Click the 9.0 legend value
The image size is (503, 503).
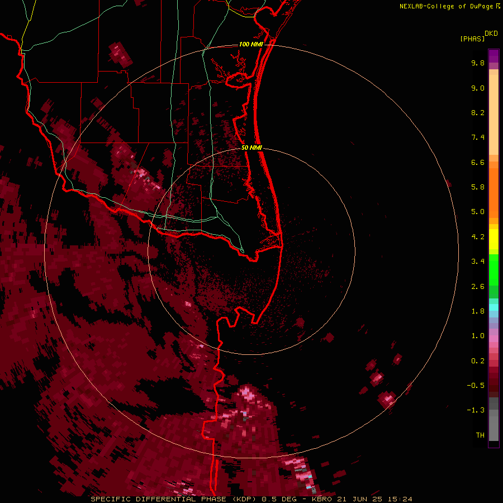pos(478,88)
